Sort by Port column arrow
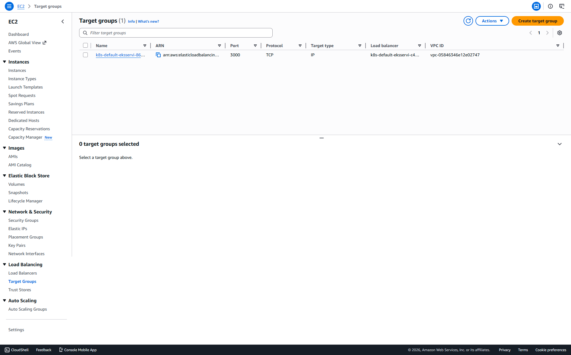 click(x=255, y=46)
